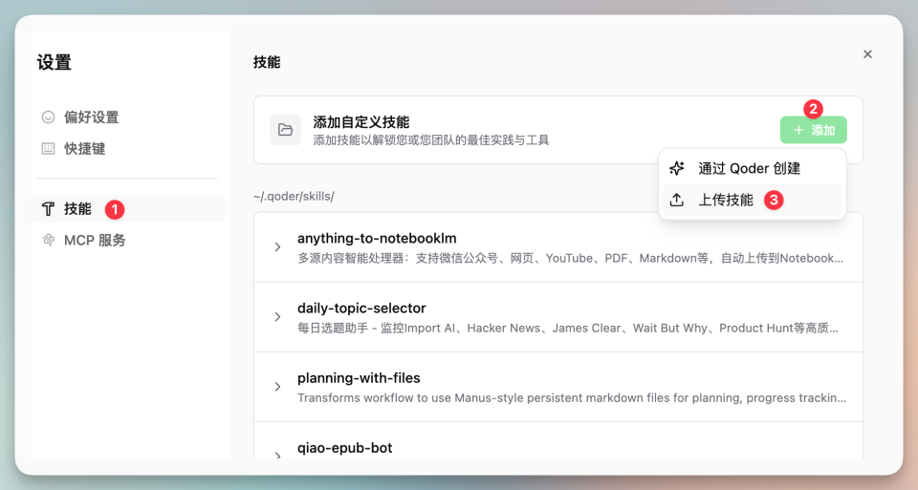Expand the planning-with-files skill row
Screen dimensions: 918x490
[x=277, y=387]
